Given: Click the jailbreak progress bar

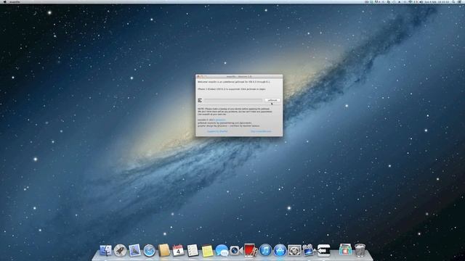Looking at the screenshot, I should [232, 101].
